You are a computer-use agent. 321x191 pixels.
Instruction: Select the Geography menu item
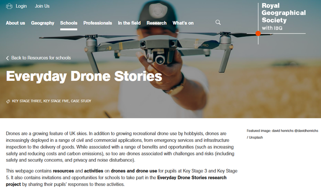point(42,23)
